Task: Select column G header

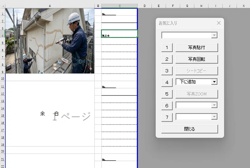Action: [187, 6]
